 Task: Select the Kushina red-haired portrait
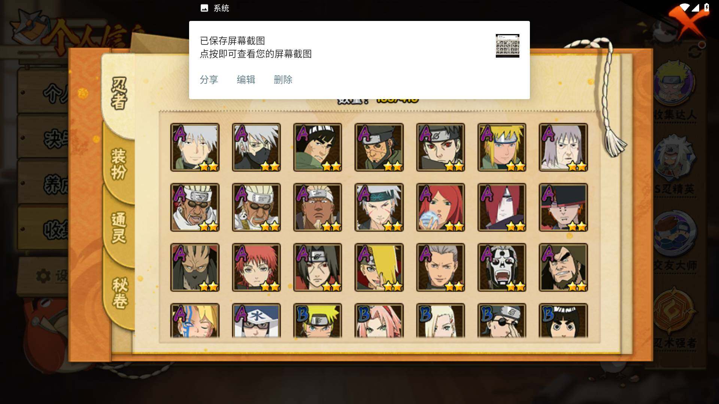[440, 207]
